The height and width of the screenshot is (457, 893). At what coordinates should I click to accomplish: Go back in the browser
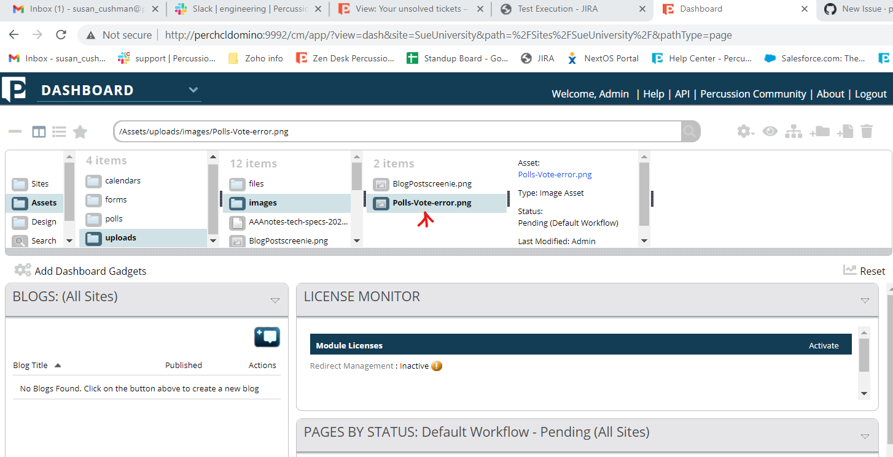click(x=14, y=35)
